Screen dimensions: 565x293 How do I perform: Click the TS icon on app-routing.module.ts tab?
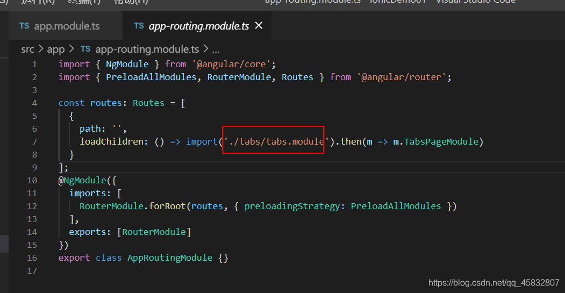(139, 26)
